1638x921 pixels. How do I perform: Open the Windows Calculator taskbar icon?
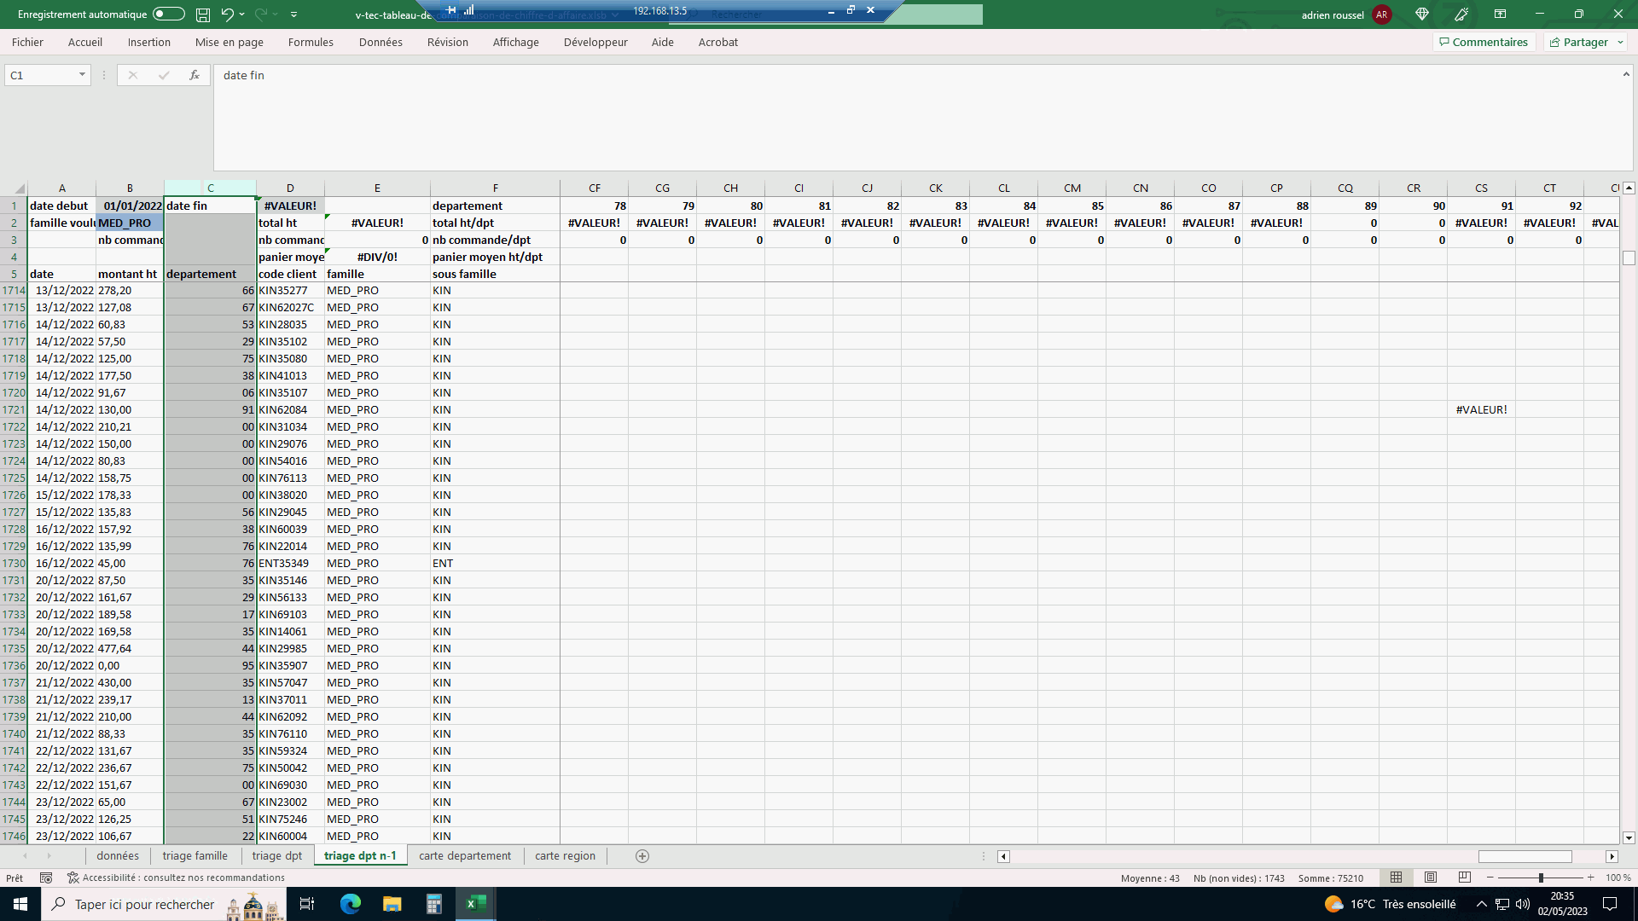coord(433,904)
